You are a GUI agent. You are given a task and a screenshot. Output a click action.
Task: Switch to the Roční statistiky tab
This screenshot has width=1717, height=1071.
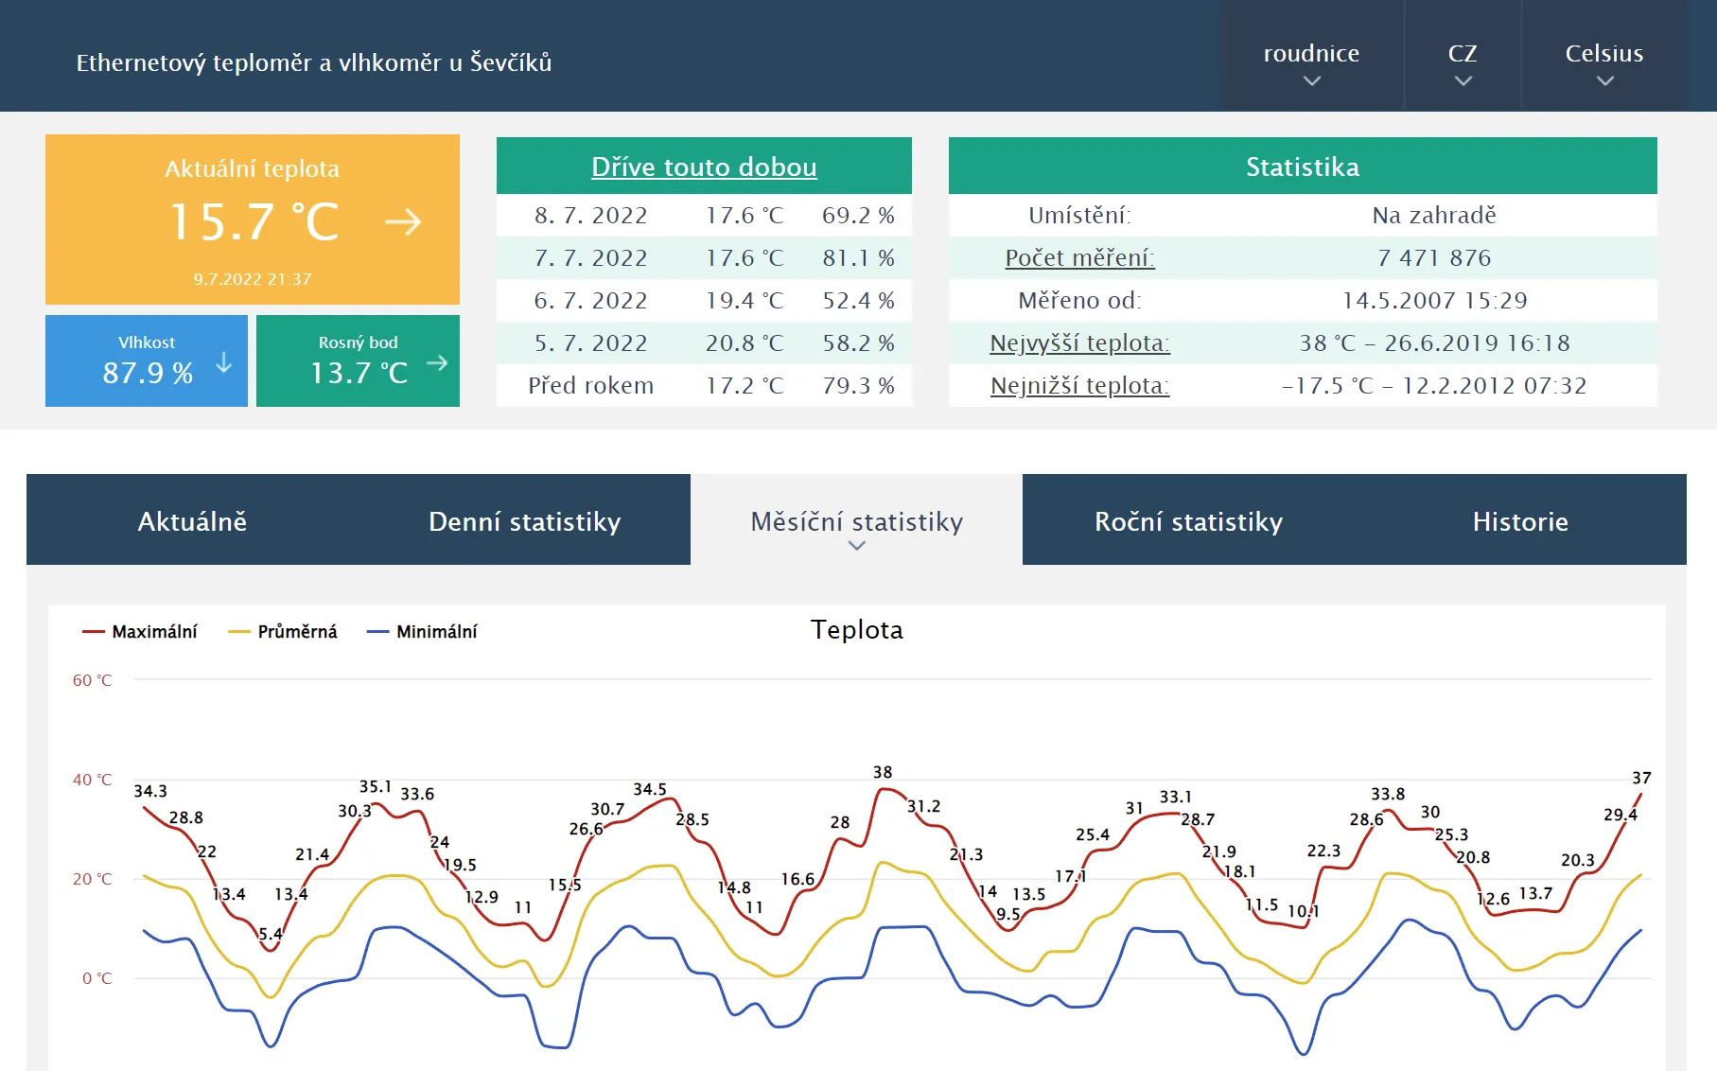[1188, 521]
